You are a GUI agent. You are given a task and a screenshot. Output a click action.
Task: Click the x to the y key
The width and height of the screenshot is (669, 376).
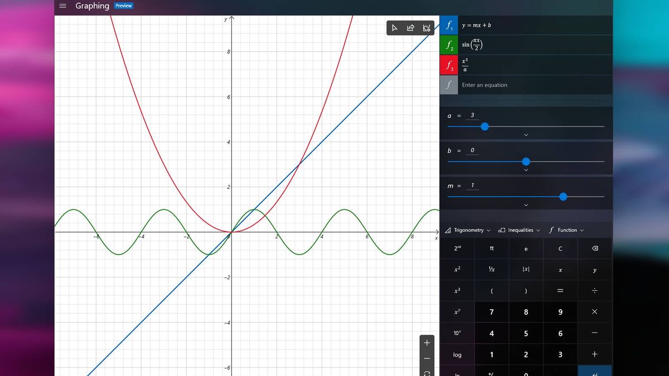coord(457,312)
